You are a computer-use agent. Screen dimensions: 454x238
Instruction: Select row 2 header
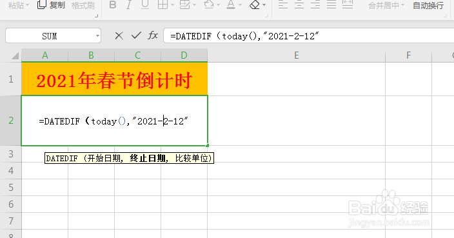click(11, 121)
